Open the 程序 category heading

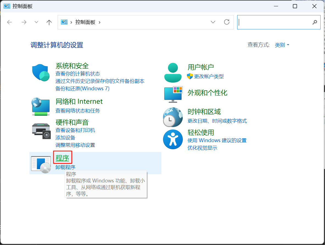62,158
